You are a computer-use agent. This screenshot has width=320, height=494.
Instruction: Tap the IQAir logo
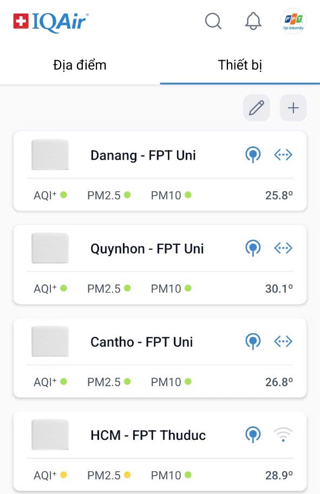(x=51, y=22)
